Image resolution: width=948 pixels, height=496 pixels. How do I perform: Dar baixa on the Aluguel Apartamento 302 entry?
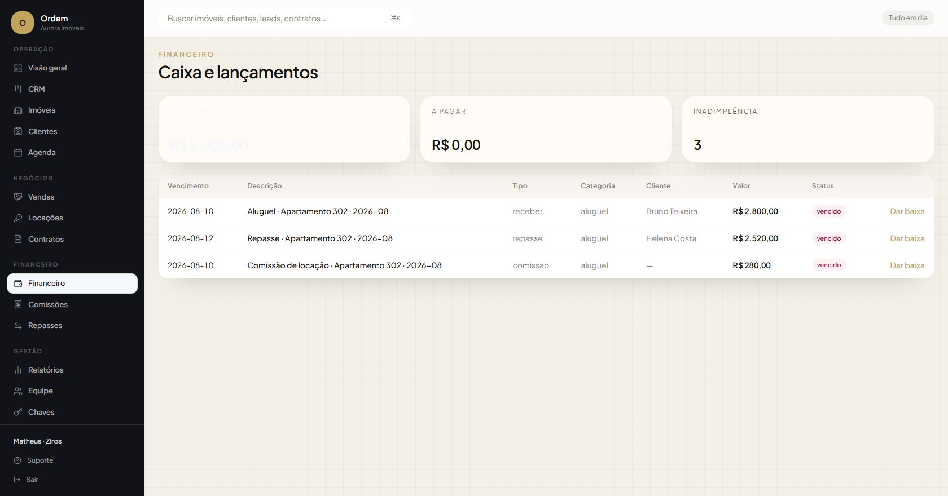907,211
